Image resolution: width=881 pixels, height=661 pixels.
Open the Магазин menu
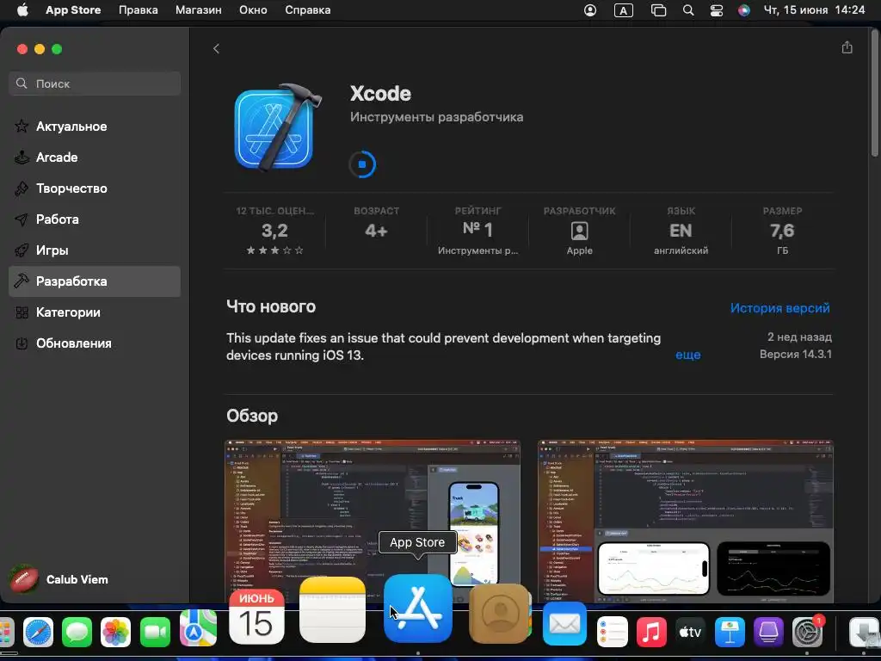tap(199, 10)
